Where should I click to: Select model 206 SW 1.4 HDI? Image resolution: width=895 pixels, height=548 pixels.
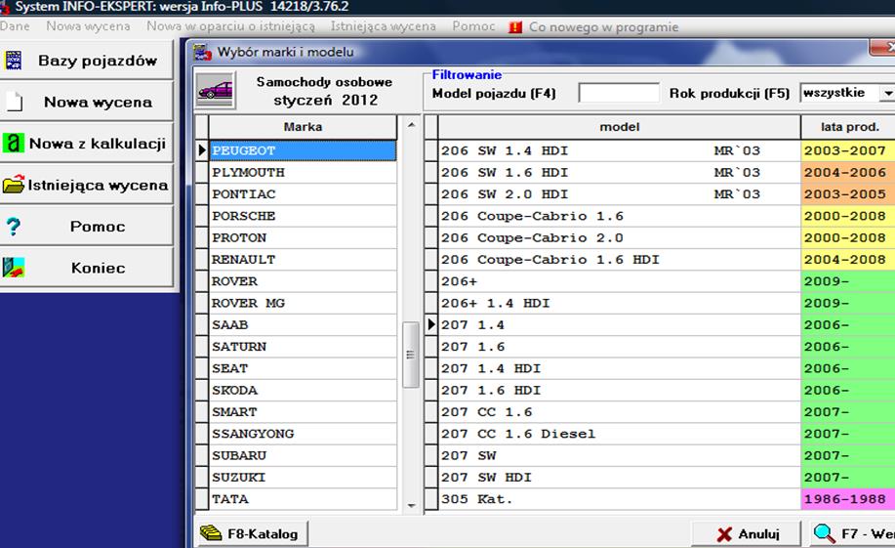[620, 150]
